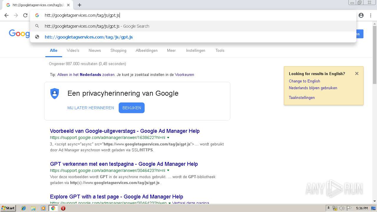Show hidden system tray icons
The width and height of the screenshot is (377, 212).
pyautogui.click(x=328, y=208)
